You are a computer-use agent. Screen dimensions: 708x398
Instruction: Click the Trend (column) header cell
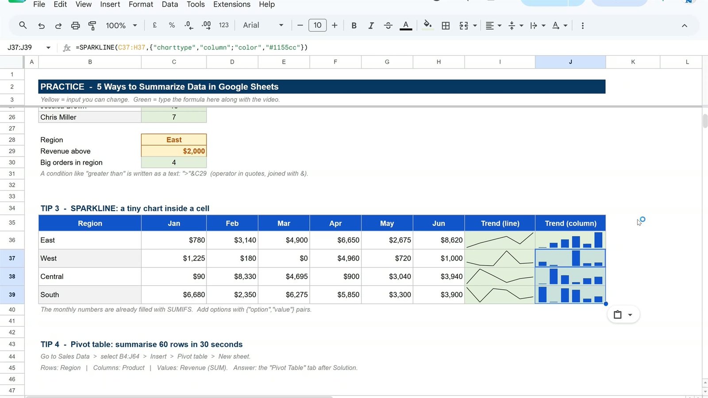(570, 223)
